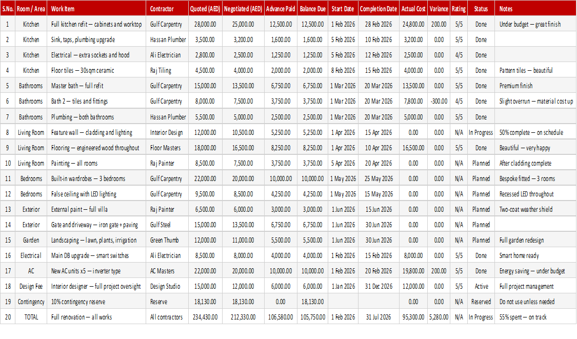Click the Quoted (AED) header cell

(205, 9)
